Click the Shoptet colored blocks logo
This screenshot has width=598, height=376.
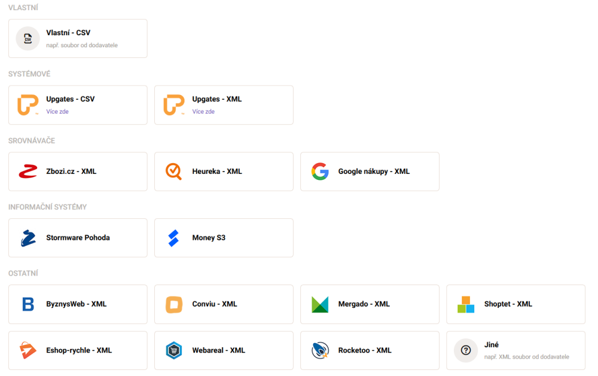pyautogui.click(x=466, y=304)
